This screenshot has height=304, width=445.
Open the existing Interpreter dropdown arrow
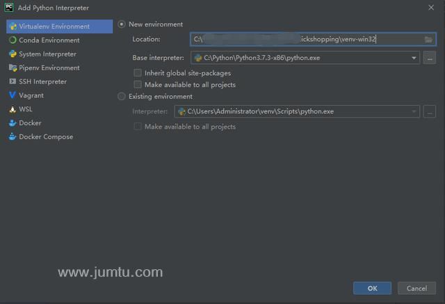[x=414, y=111]
